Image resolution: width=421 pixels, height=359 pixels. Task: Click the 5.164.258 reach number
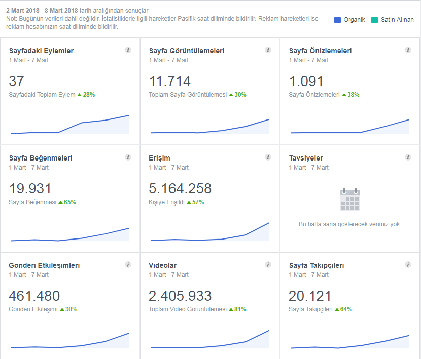click(x=180, y=188)
